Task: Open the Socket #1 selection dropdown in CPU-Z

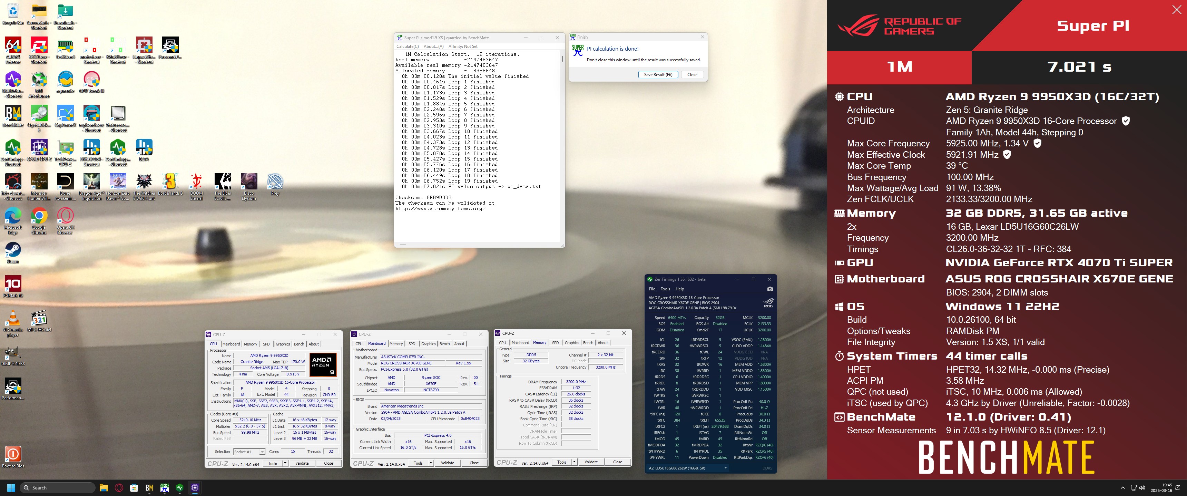Action: tap(249, 452)
